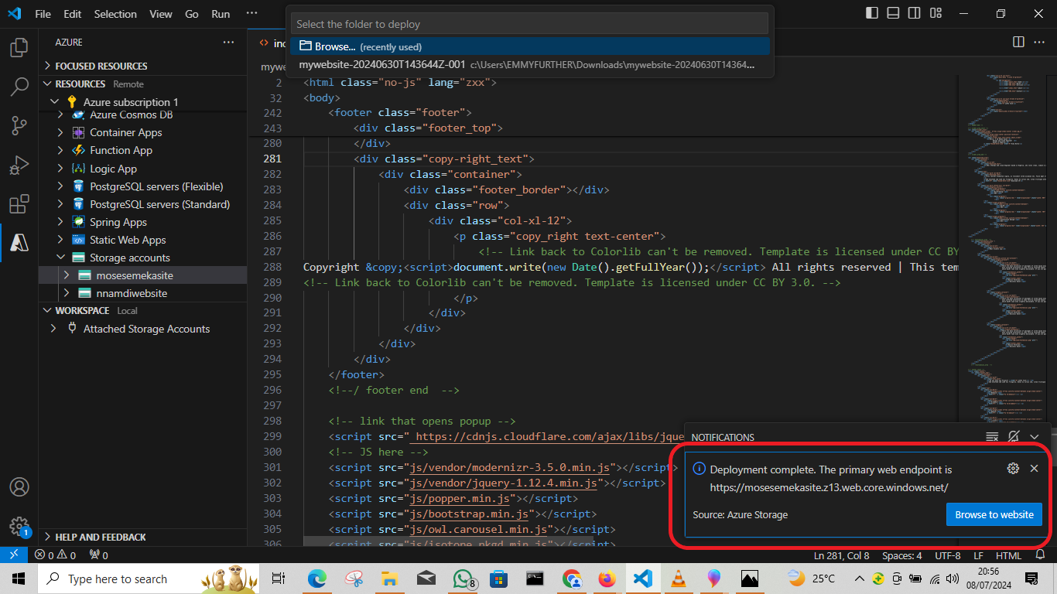Open the notification's gear settings icon

(1013, 469)
